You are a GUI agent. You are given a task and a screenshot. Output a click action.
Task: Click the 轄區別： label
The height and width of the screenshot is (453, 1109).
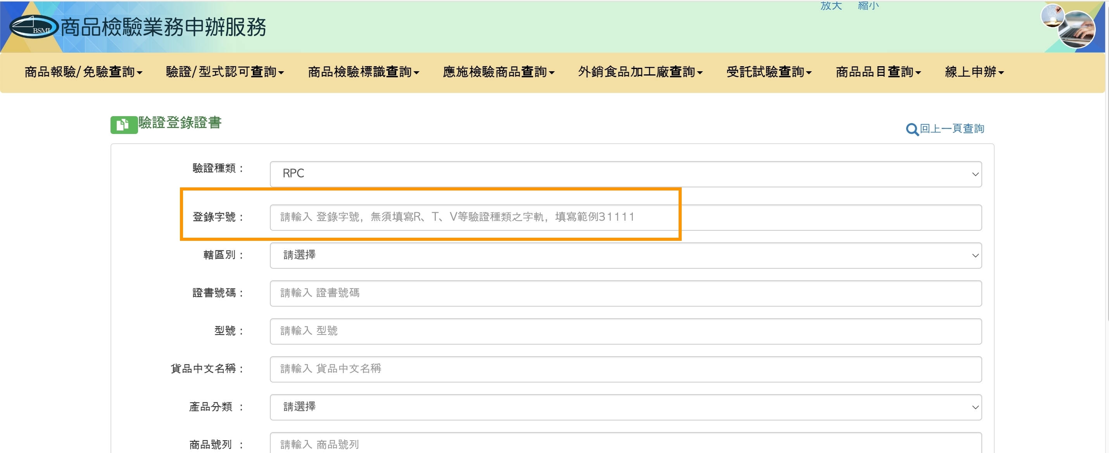(x=224, y=255)
